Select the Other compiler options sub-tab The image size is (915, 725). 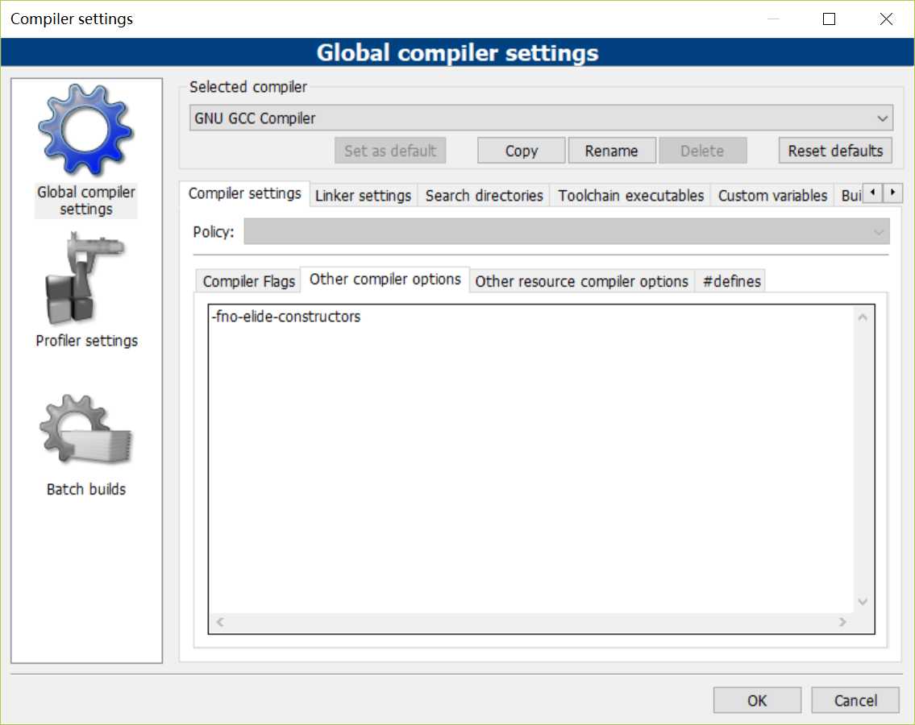tap(385, 280)
